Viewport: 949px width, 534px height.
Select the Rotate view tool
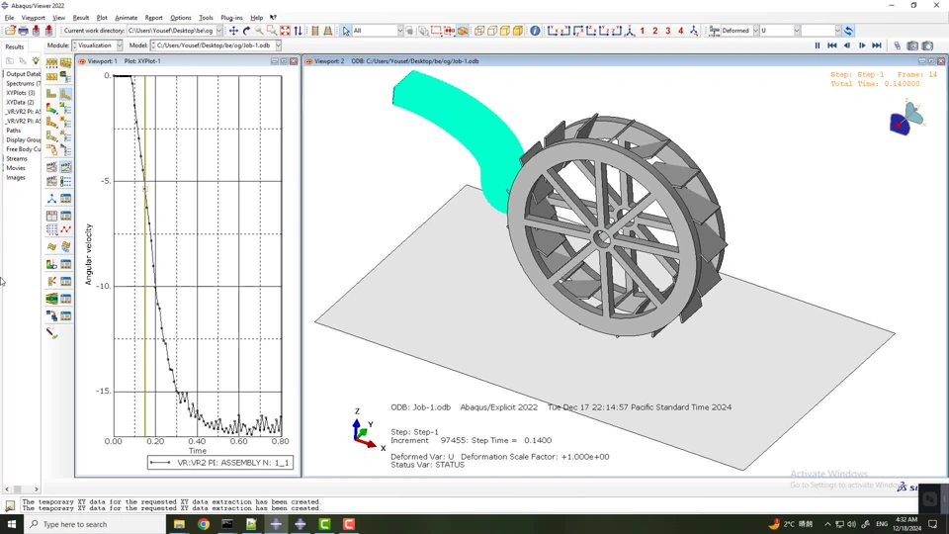click(246, 31)
